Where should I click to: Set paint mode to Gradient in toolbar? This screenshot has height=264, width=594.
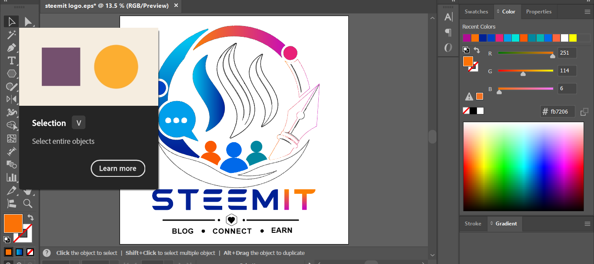pyautogui.click(x=20, y=252)
